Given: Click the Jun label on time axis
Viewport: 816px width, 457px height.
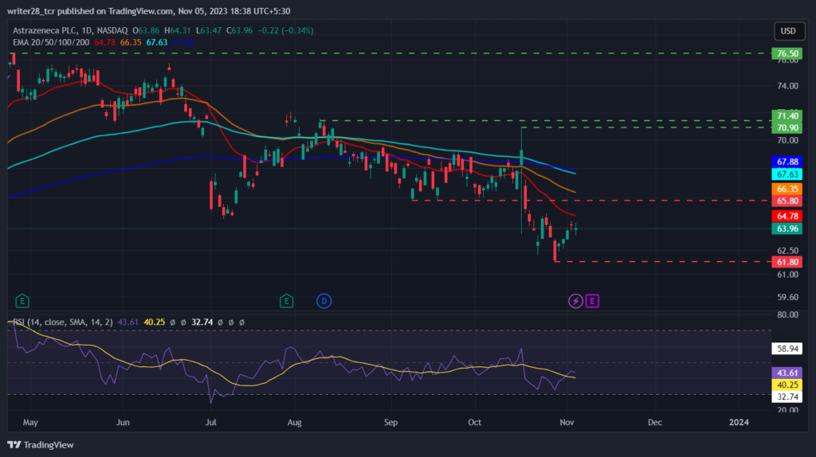Looking at the screenshot, I should coord(123,423).
